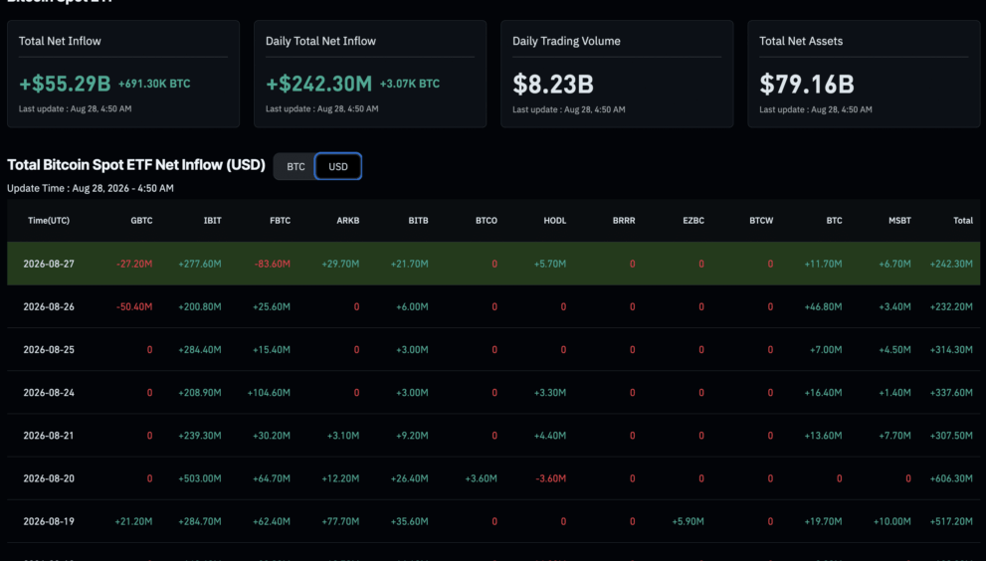Image resolution: width=986 pixels, height=561 pixels.
Task: Select the USD toggle option
Action: (x=338, y=167)
